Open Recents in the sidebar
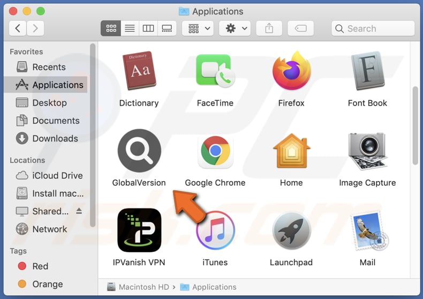The height and width of the screenshot is (299, 423). coord(46,67)
